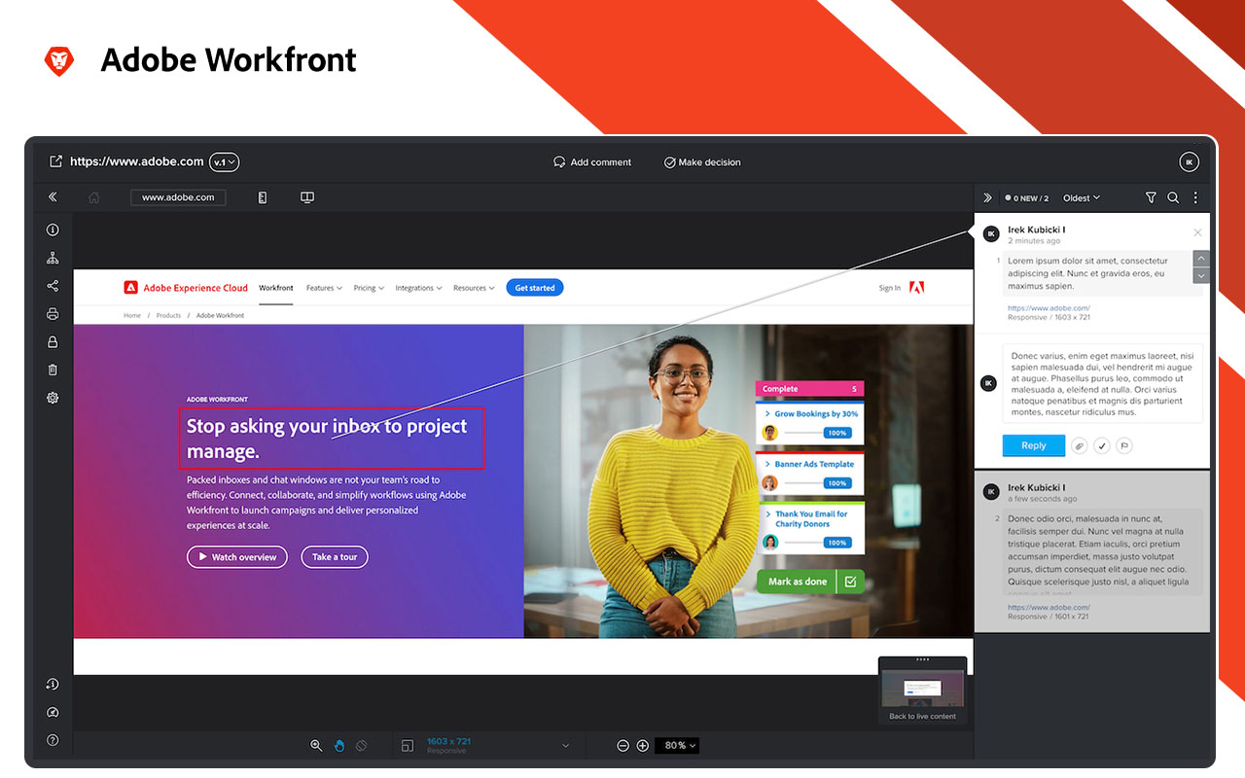Click the Back to live content thumbnail
This screenshot has width=1245, height=778.
[922, 689]
